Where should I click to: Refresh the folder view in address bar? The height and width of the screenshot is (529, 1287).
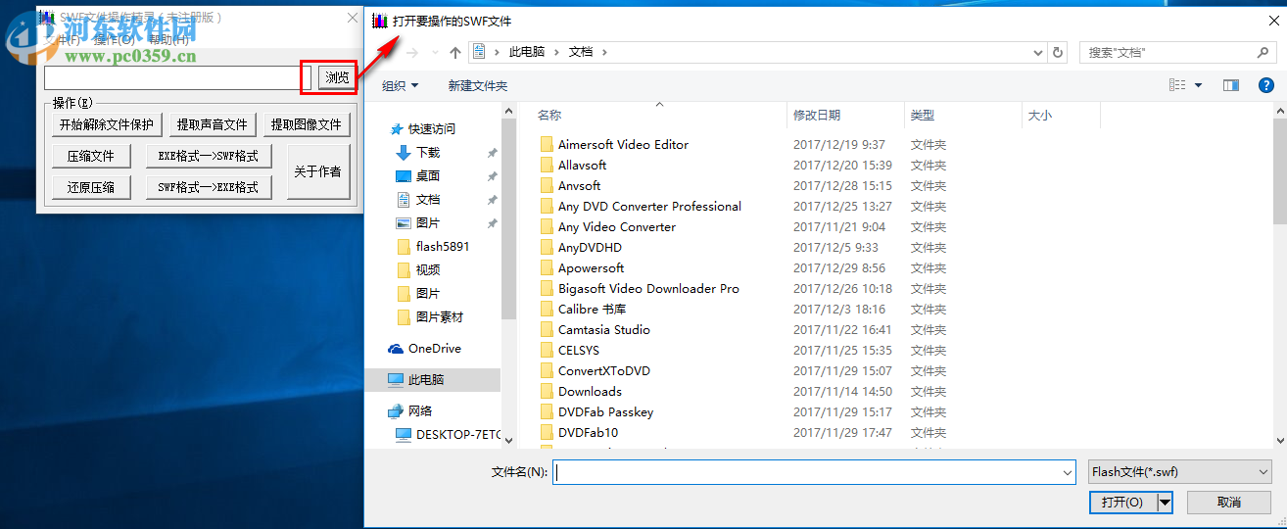pyautogui.click(x=1057, y=52)
